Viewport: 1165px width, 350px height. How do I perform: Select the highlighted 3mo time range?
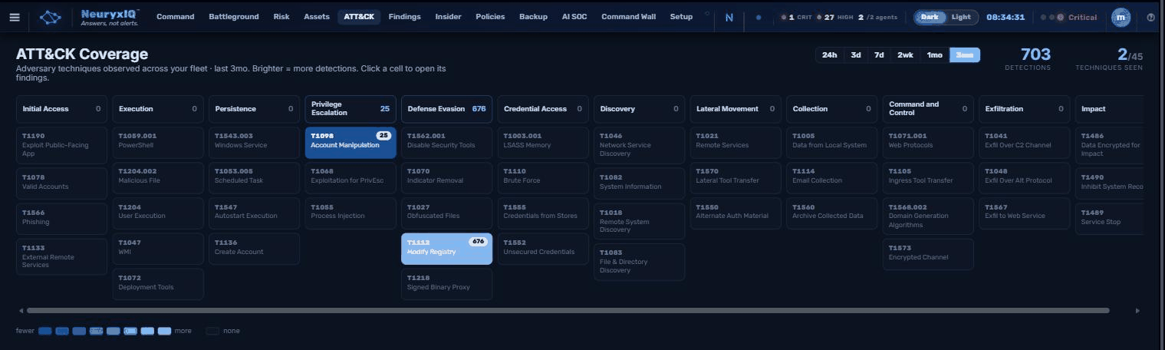[x=965, y=54]
